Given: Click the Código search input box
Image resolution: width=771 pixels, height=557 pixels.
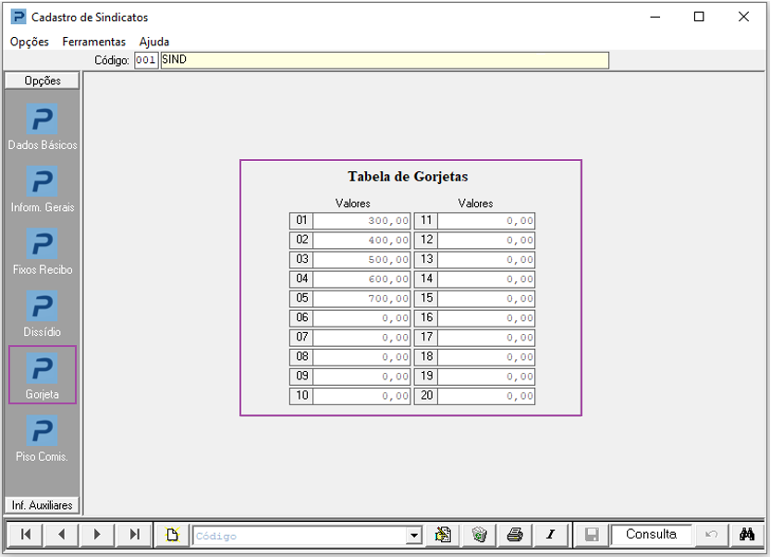Looking at the screenshot, I should (300, 536).
